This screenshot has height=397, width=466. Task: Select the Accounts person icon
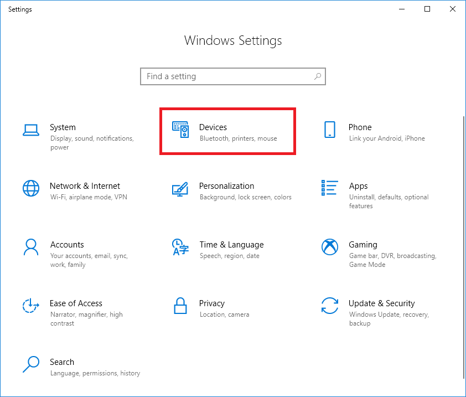(x=31, y=247)
